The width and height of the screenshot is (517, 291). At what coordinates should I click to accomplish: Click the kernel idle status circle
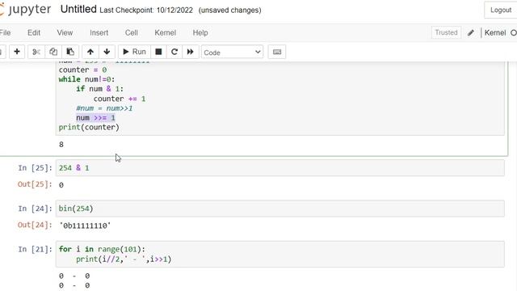pos(514,32)
